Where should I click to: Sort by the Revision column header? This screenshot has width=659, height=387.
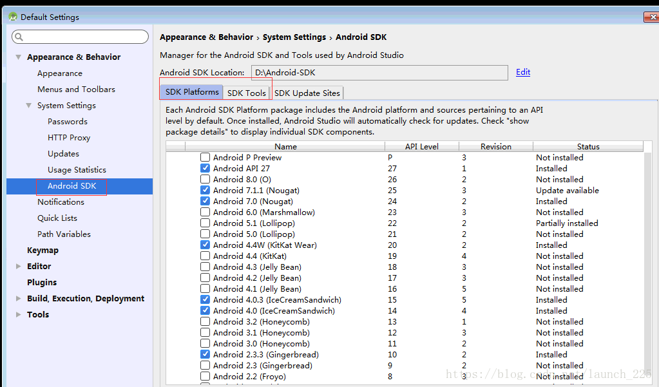tap(496, 146)
